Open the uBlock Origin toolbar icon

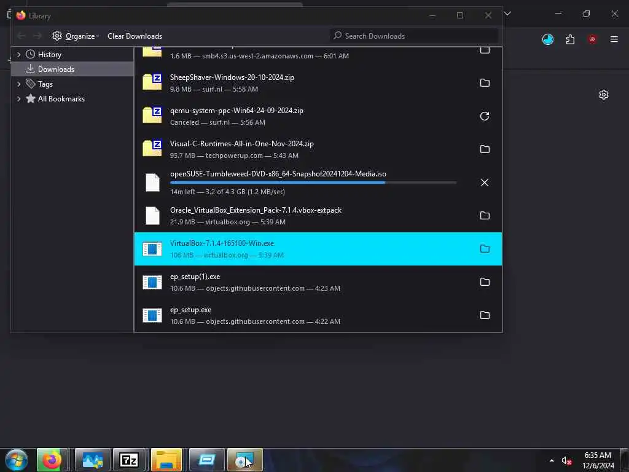coord(592,39)
